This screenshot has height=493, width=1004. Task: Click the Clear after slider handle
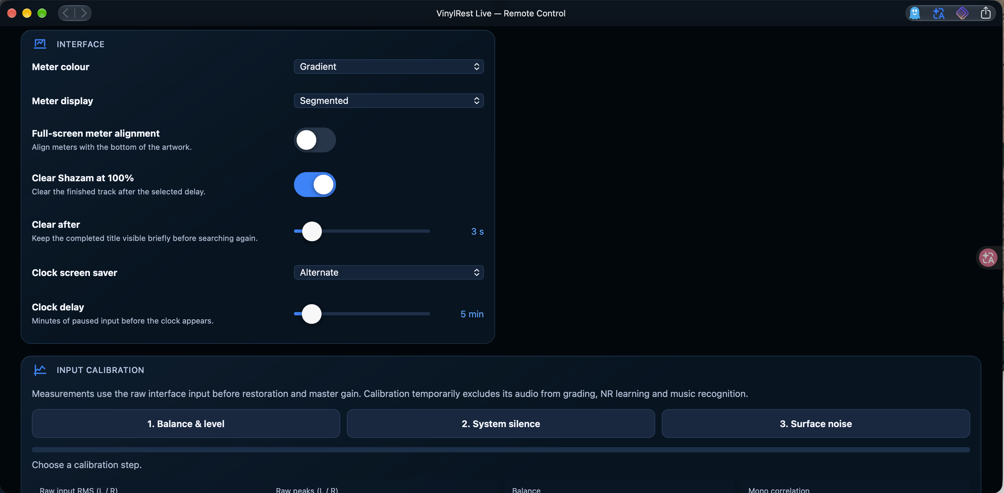pos(312,231)
